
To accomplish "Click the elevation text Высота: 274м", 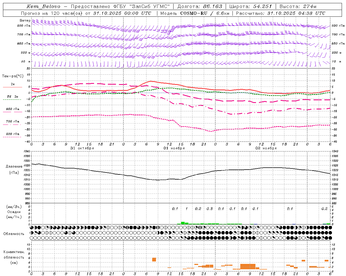I will [x=298, y=6].
